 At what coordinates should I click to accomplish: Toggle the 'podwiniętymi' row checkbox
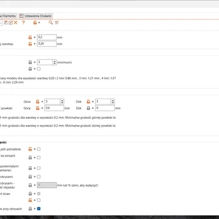pos(39,168)
